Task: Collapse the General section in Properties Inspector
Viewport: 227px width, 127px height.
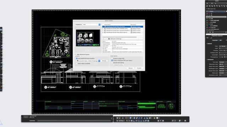Action: click(x=207, y=43)
